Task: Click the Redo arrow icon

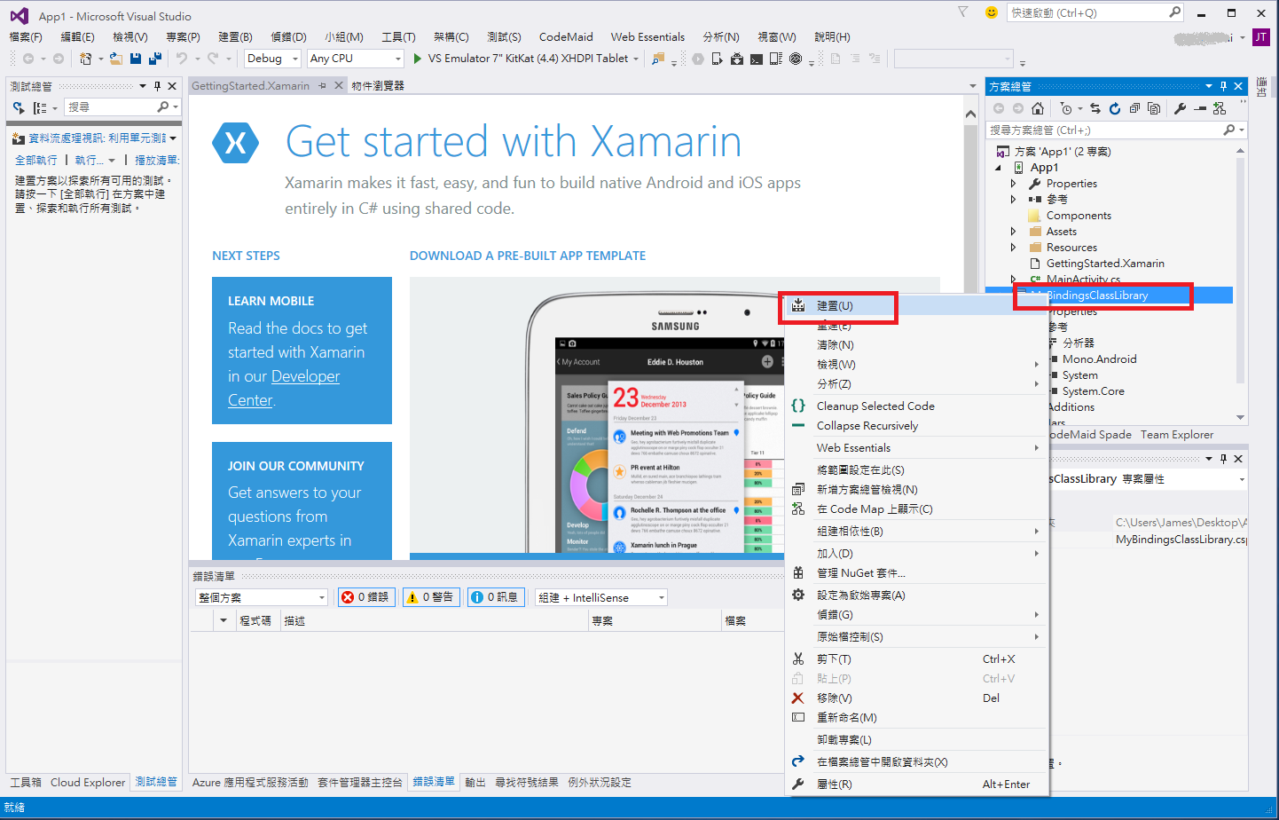Action: [213, 59]
